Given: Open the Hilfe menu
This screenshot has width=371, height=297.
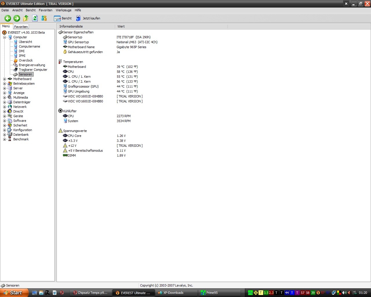Looking at the screenshot, I should coord(78,10).
